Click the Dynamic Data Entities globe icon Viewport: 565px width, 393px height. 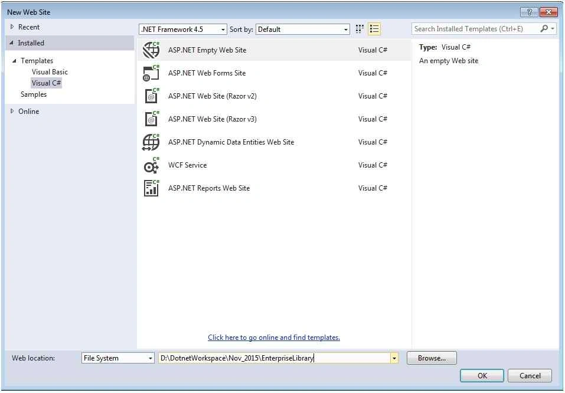click(x=151, y=142)
